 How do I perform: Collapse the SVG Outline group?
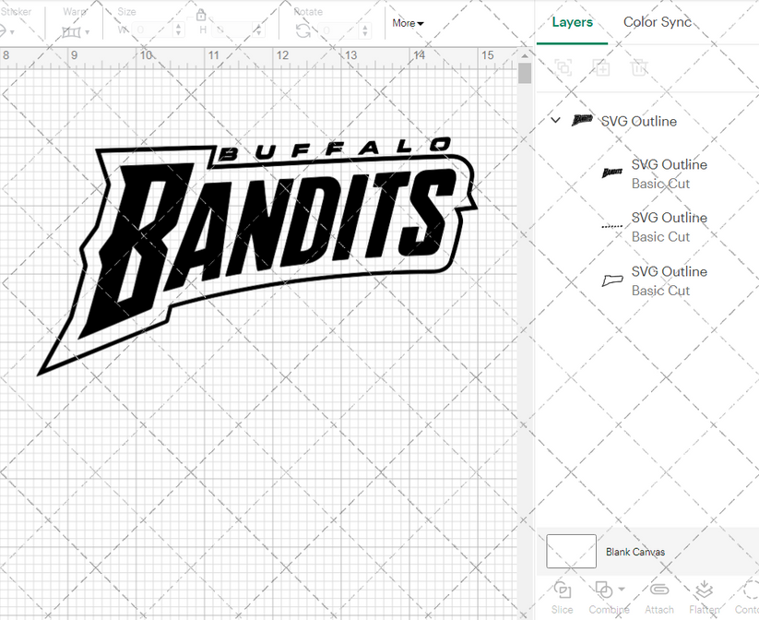pyautogui.click(x=554, y=121)
